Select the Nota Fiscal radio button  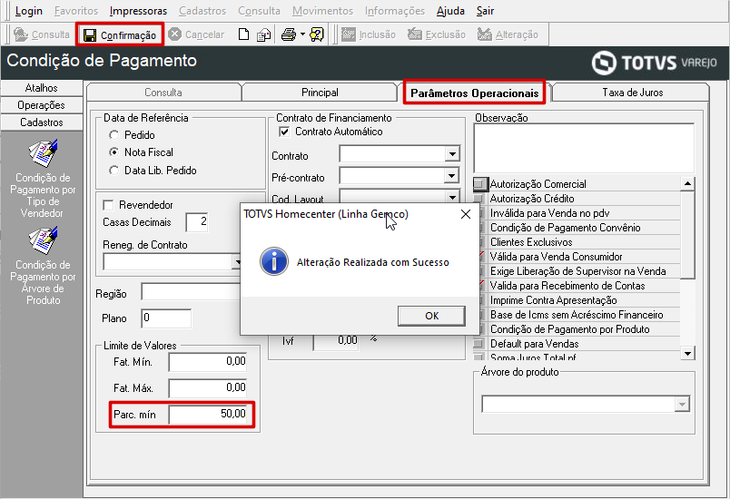point(114,152)
